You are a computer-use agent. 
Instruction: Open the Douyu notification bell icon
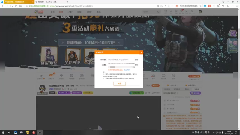point(187,12)
